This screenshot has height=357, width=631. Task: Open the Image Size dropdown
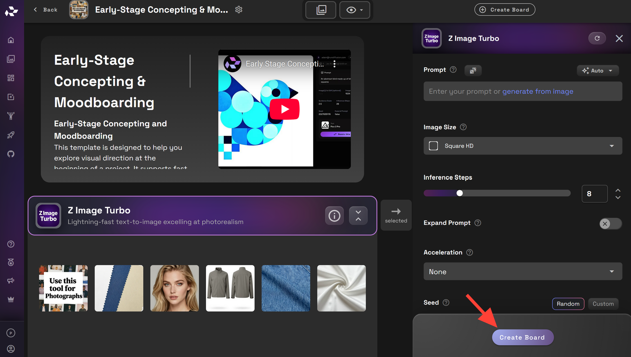click(522, 146)
